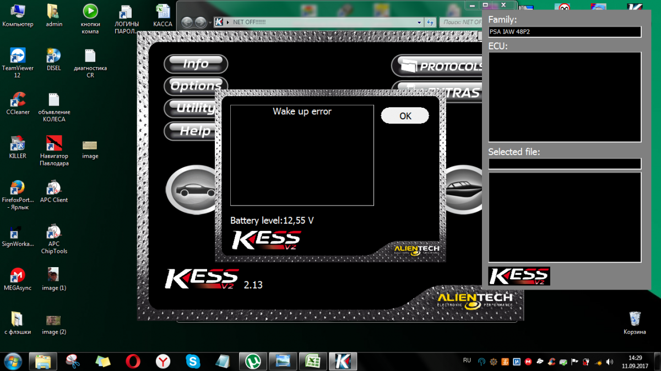
Task: Select the boat vehicle type icon
Action: click(x=464, y=190)
